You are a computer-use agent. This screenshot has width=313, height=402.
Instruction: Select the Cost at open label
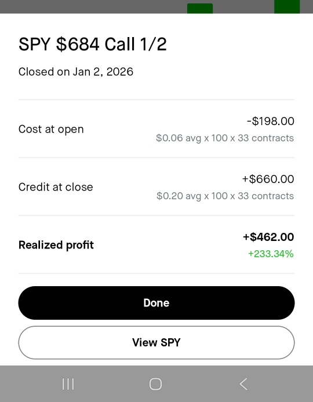tap(51, 129)
